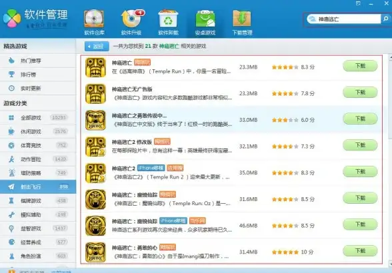This screenshot has height=273, width=392.
Task: Open 神庙逃亡 first result game icon
Action: click(95, 67)
